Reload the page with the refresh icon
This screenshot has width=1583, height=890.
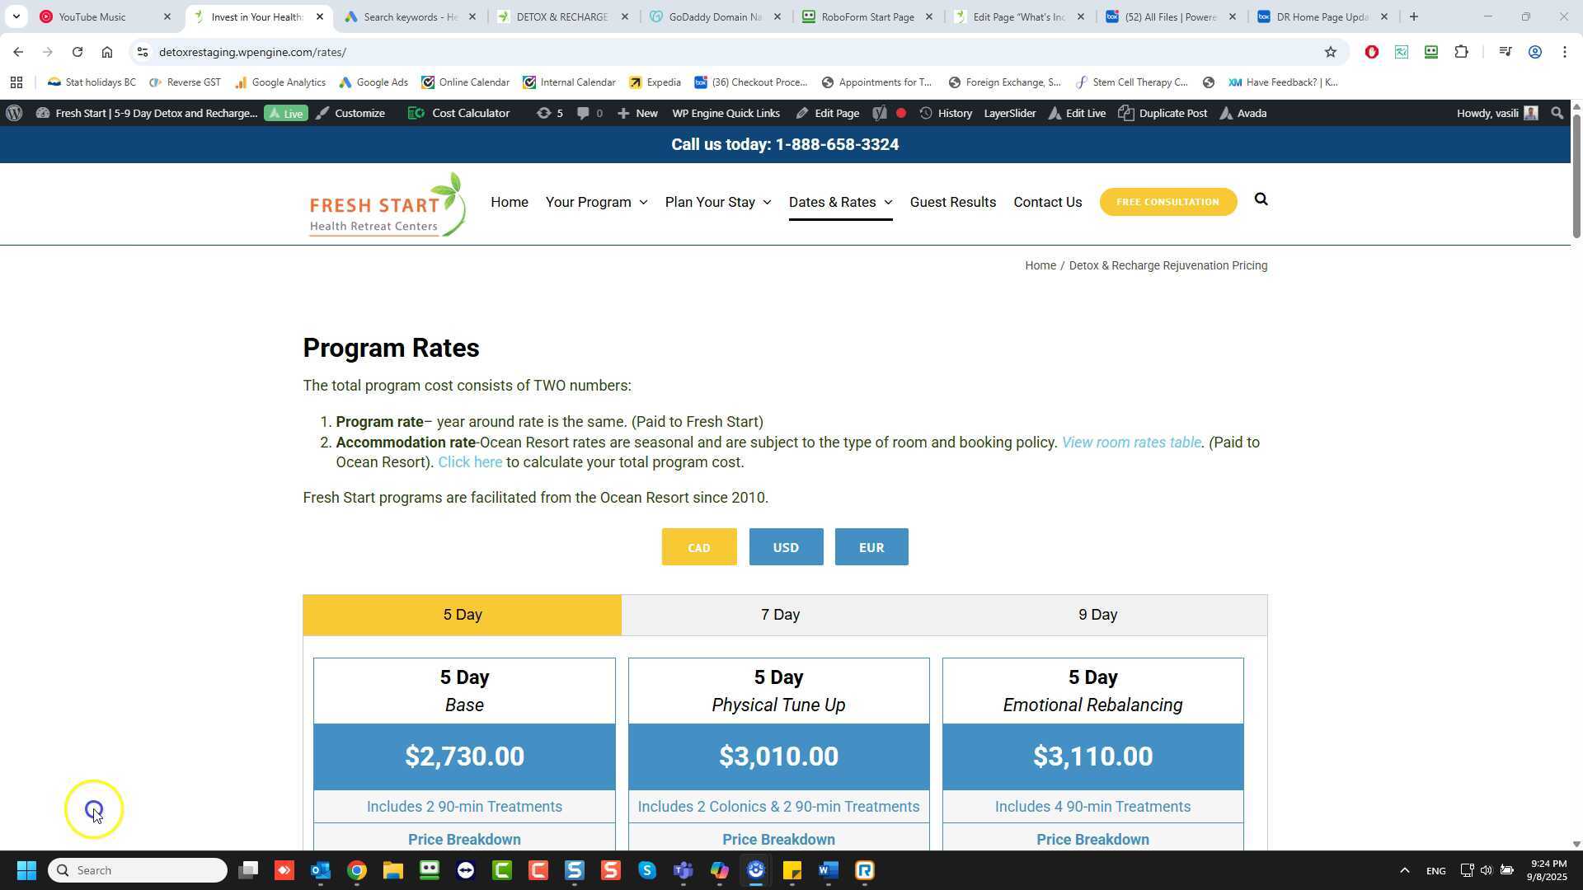pyautogui.click(x=77, y=52)
